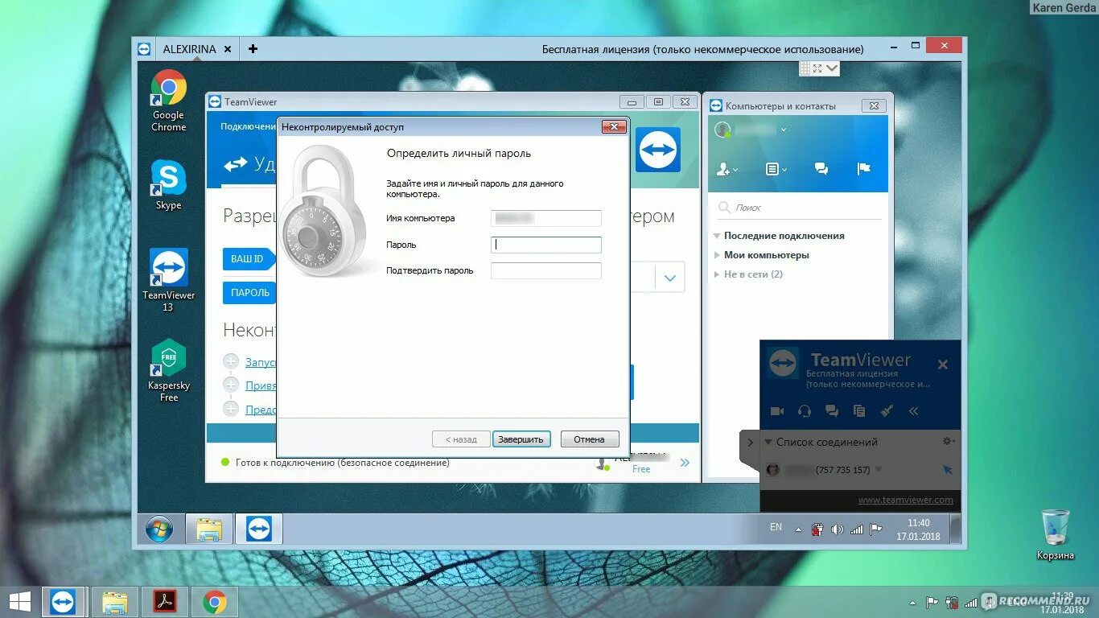Open chat icon in dark TeamViewer session panel

(832, 411)
